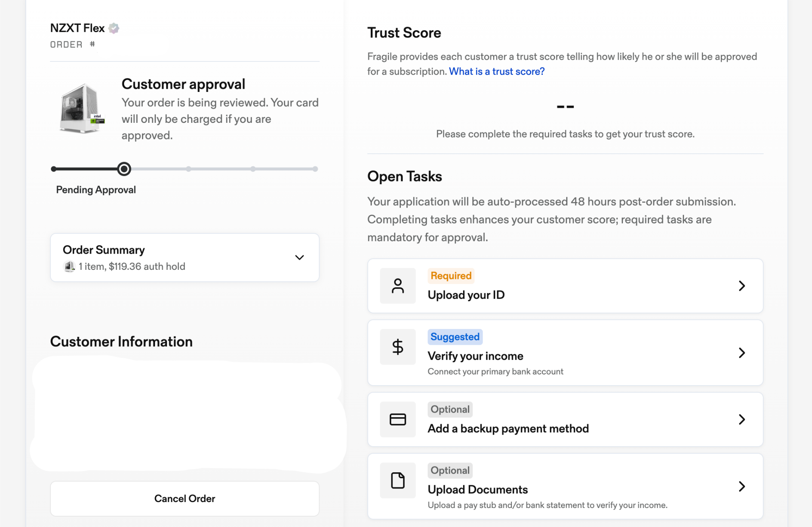Open Upload your ID task arrow

(x=742, y=286)
